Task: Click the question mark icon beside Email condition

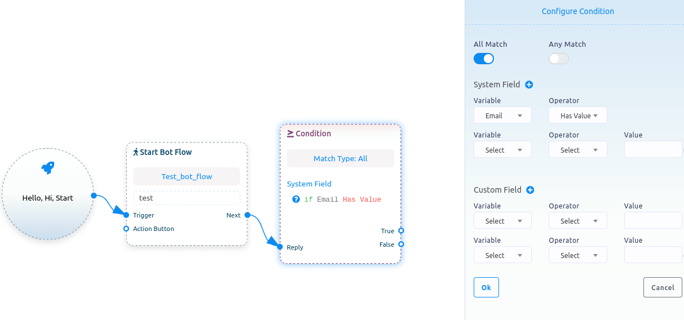Action: click(x=296, y=199)
